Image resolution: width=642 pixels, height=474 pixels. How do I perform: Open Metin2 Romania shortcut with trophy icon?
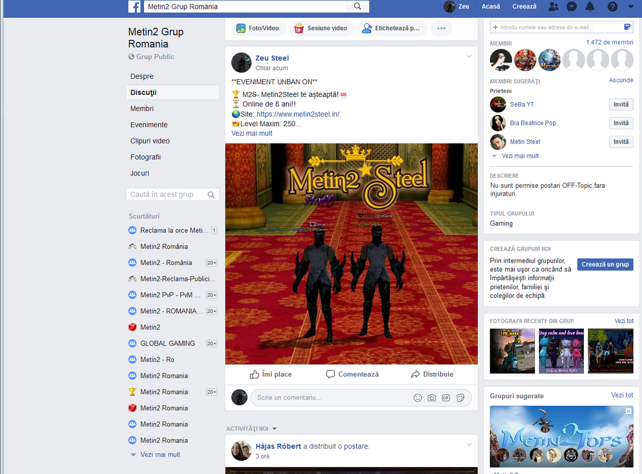(173, 392)
